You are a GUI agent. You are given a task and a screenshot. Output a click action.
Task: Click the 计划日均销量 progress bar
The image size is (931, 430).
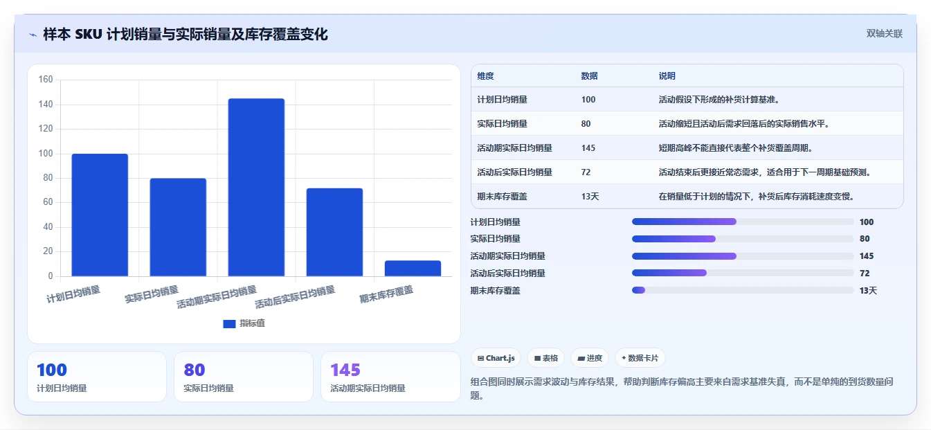click(743, 222)
